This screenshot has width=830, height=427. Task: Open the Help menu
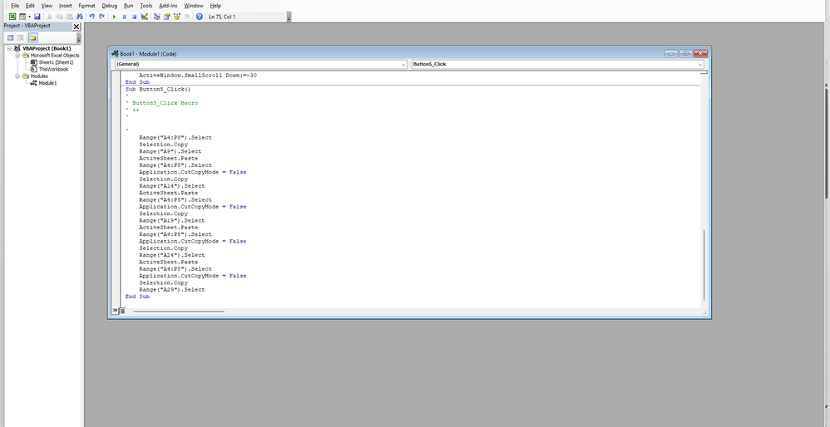(x=215, y=6)
